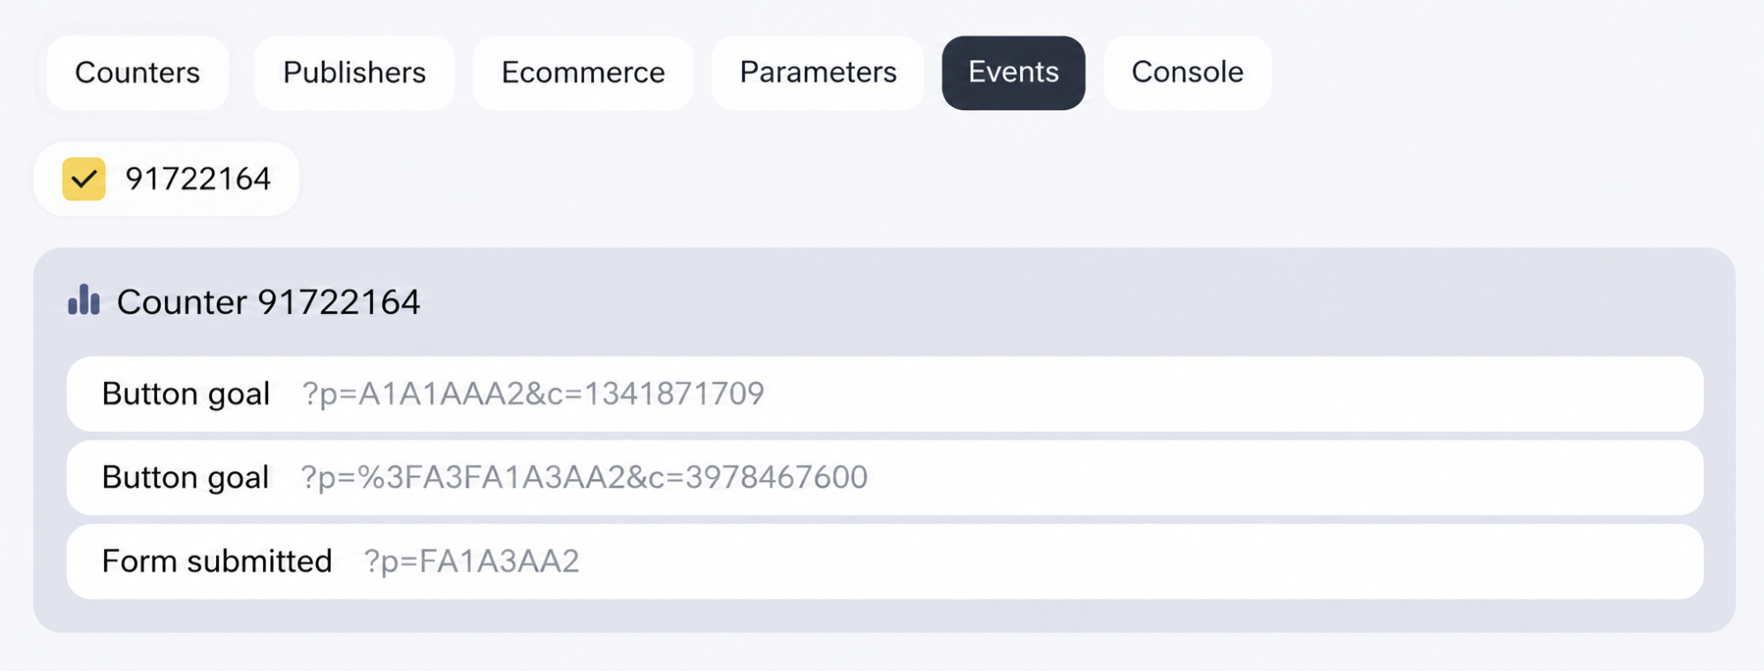The width and height of the screenshot is (1764, 672).
Task: Click the active Events tab
Action: tap(1013, 72)
